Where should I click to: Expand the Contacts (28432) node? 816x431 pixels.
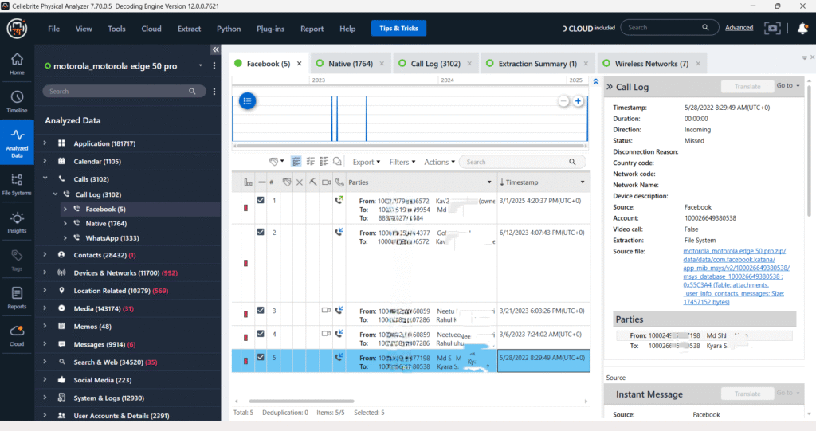45,255
